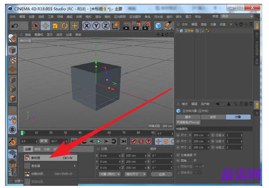Click the Make Editable icon in left sidebar
Screen dimensions: 269x188
click(12, 38)
